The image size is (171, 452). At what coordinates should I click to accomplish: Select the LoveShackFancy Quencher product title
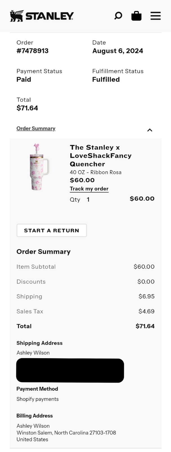(101, 156)
